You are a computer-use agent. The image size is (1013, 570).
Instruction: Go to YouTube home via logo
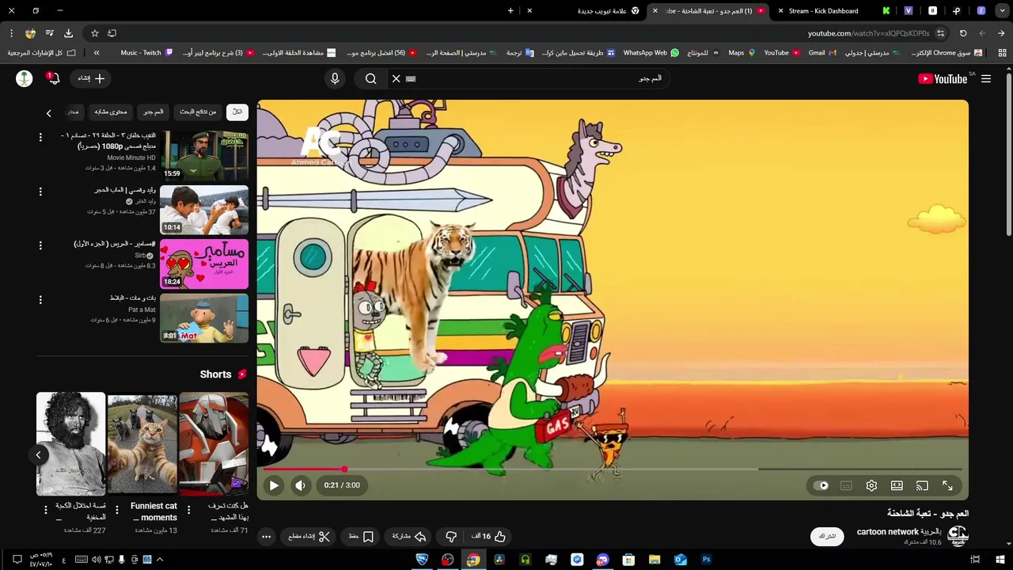(943, 78)
